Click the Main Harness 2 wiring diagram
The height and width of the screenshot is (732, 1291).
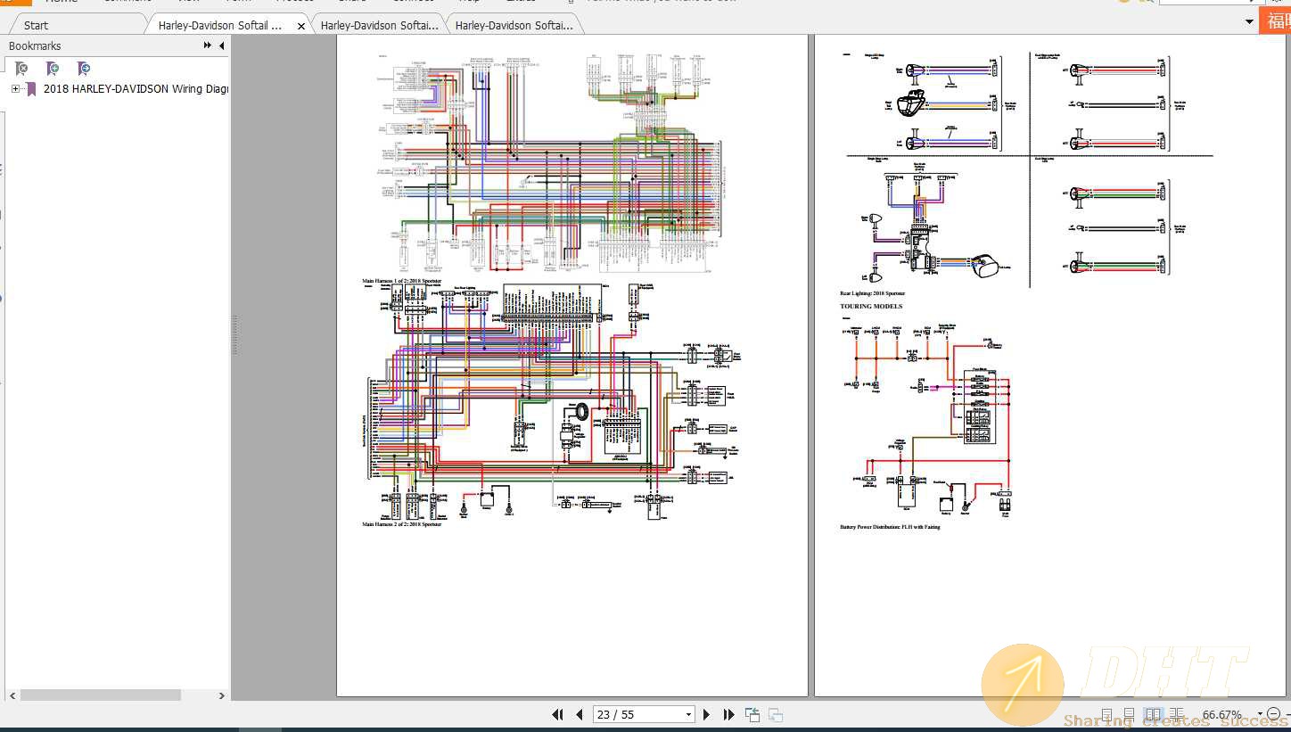pyautogui.click(x=553, y=401)
